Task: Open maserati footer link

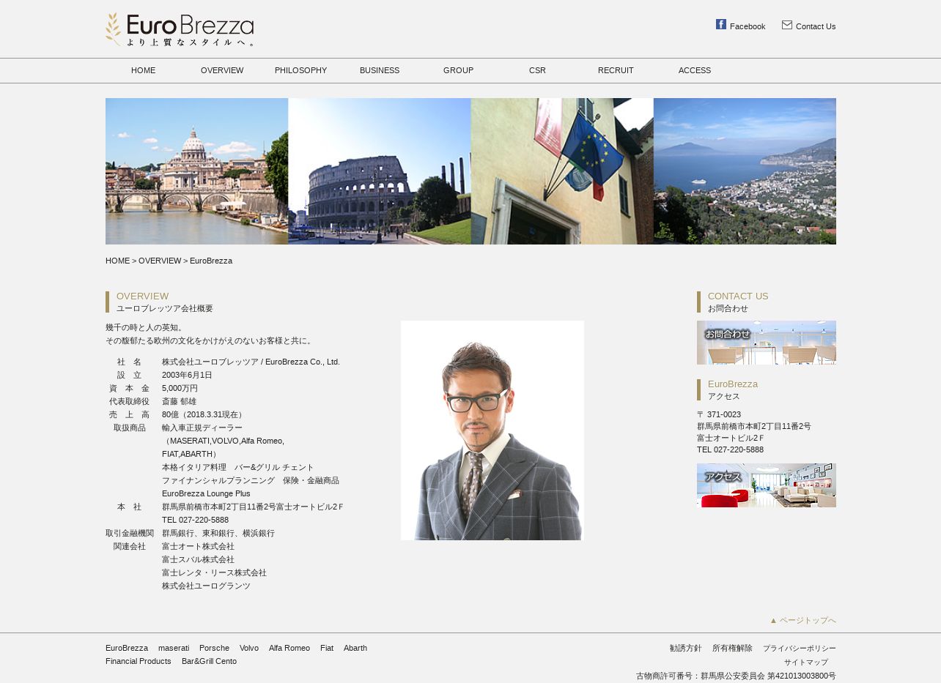Action: 174,648
